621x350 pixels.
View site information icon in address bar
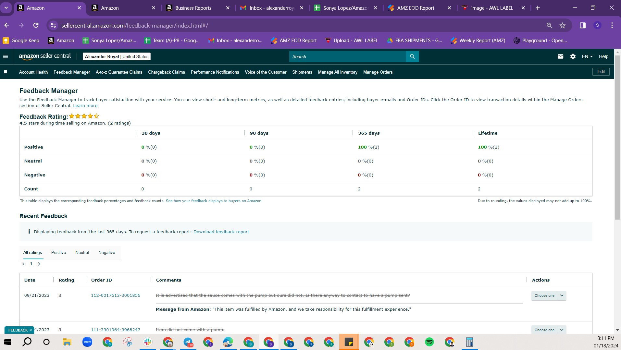53,25
